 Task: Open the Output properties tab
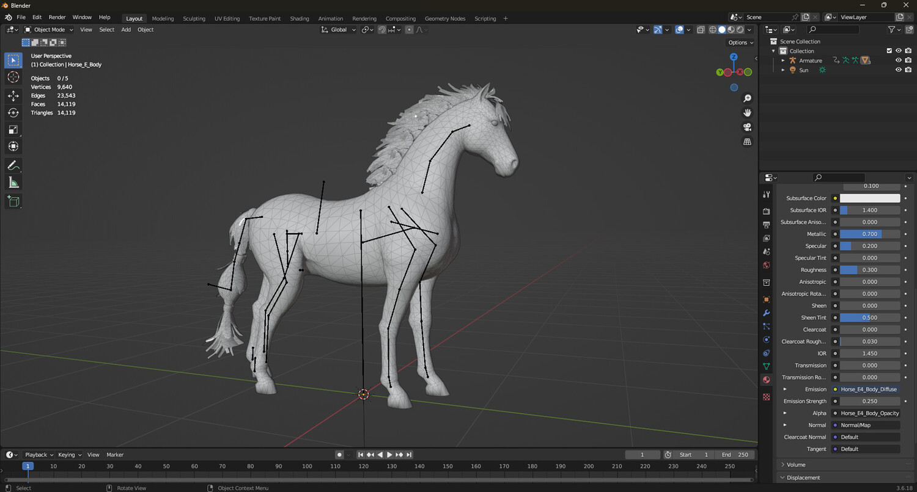coord(767,225)
